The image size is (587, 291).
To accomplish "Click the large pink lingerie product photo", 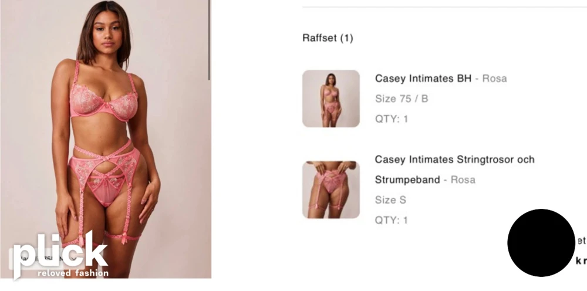I will [x=106, y=139].
